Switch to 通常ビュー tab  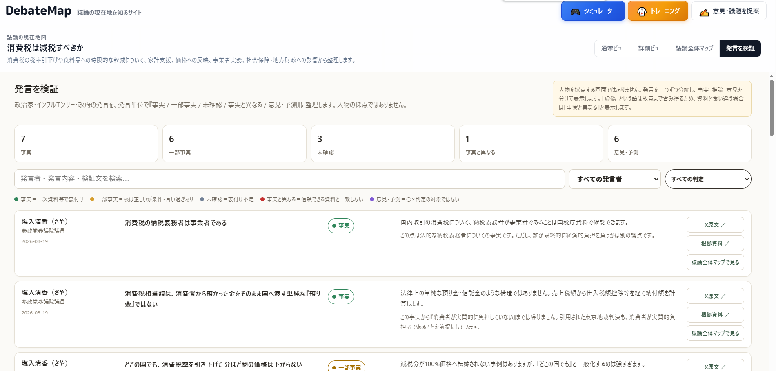613,48
